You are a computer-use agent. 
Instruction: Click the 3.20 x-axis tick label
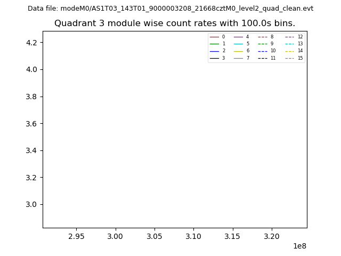272,236
